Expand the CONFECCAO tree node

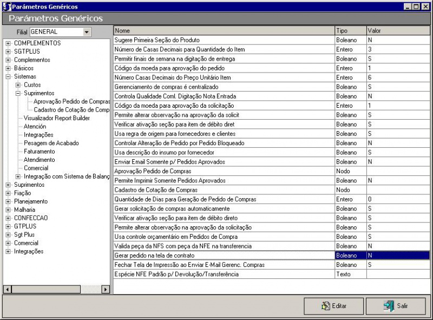pyautogui.click(x=8, y=218)
